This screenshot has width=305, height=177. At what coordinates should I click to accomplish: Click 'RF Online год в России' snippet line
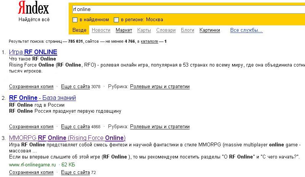click(x=37, y=105)
